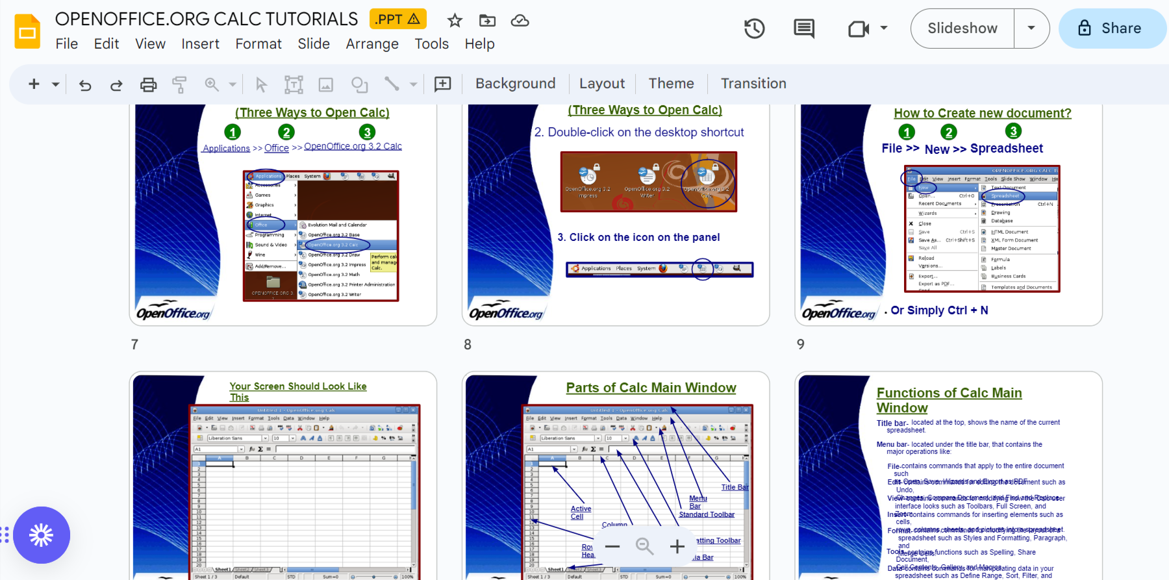This screenshot has width=1169, height=580.
Task: Star the OPENOFFICE.ORG CALC TUTORIALS presentation
Action: coord(455,21)
